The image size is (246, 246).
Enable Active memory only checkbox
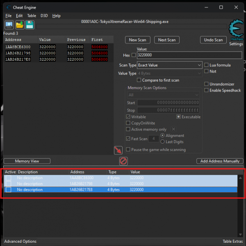tap(128, 129)
